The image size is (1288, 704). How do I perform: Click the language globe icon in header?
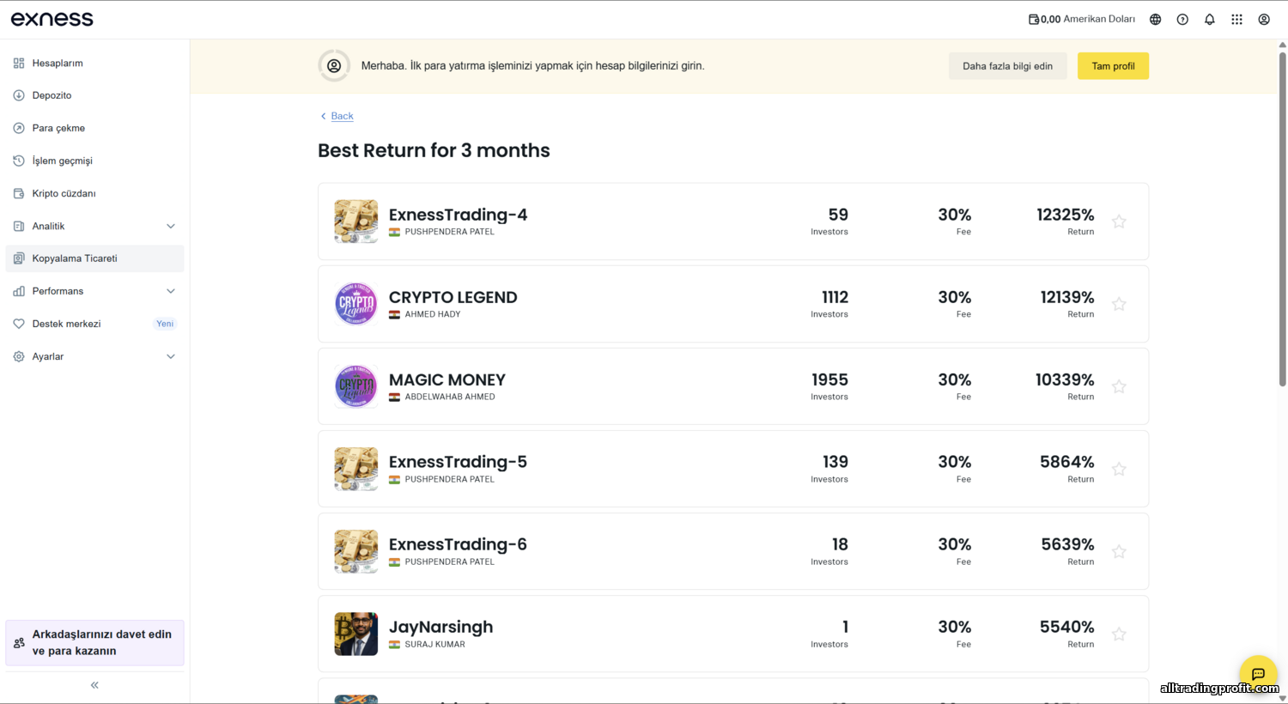1155,19
